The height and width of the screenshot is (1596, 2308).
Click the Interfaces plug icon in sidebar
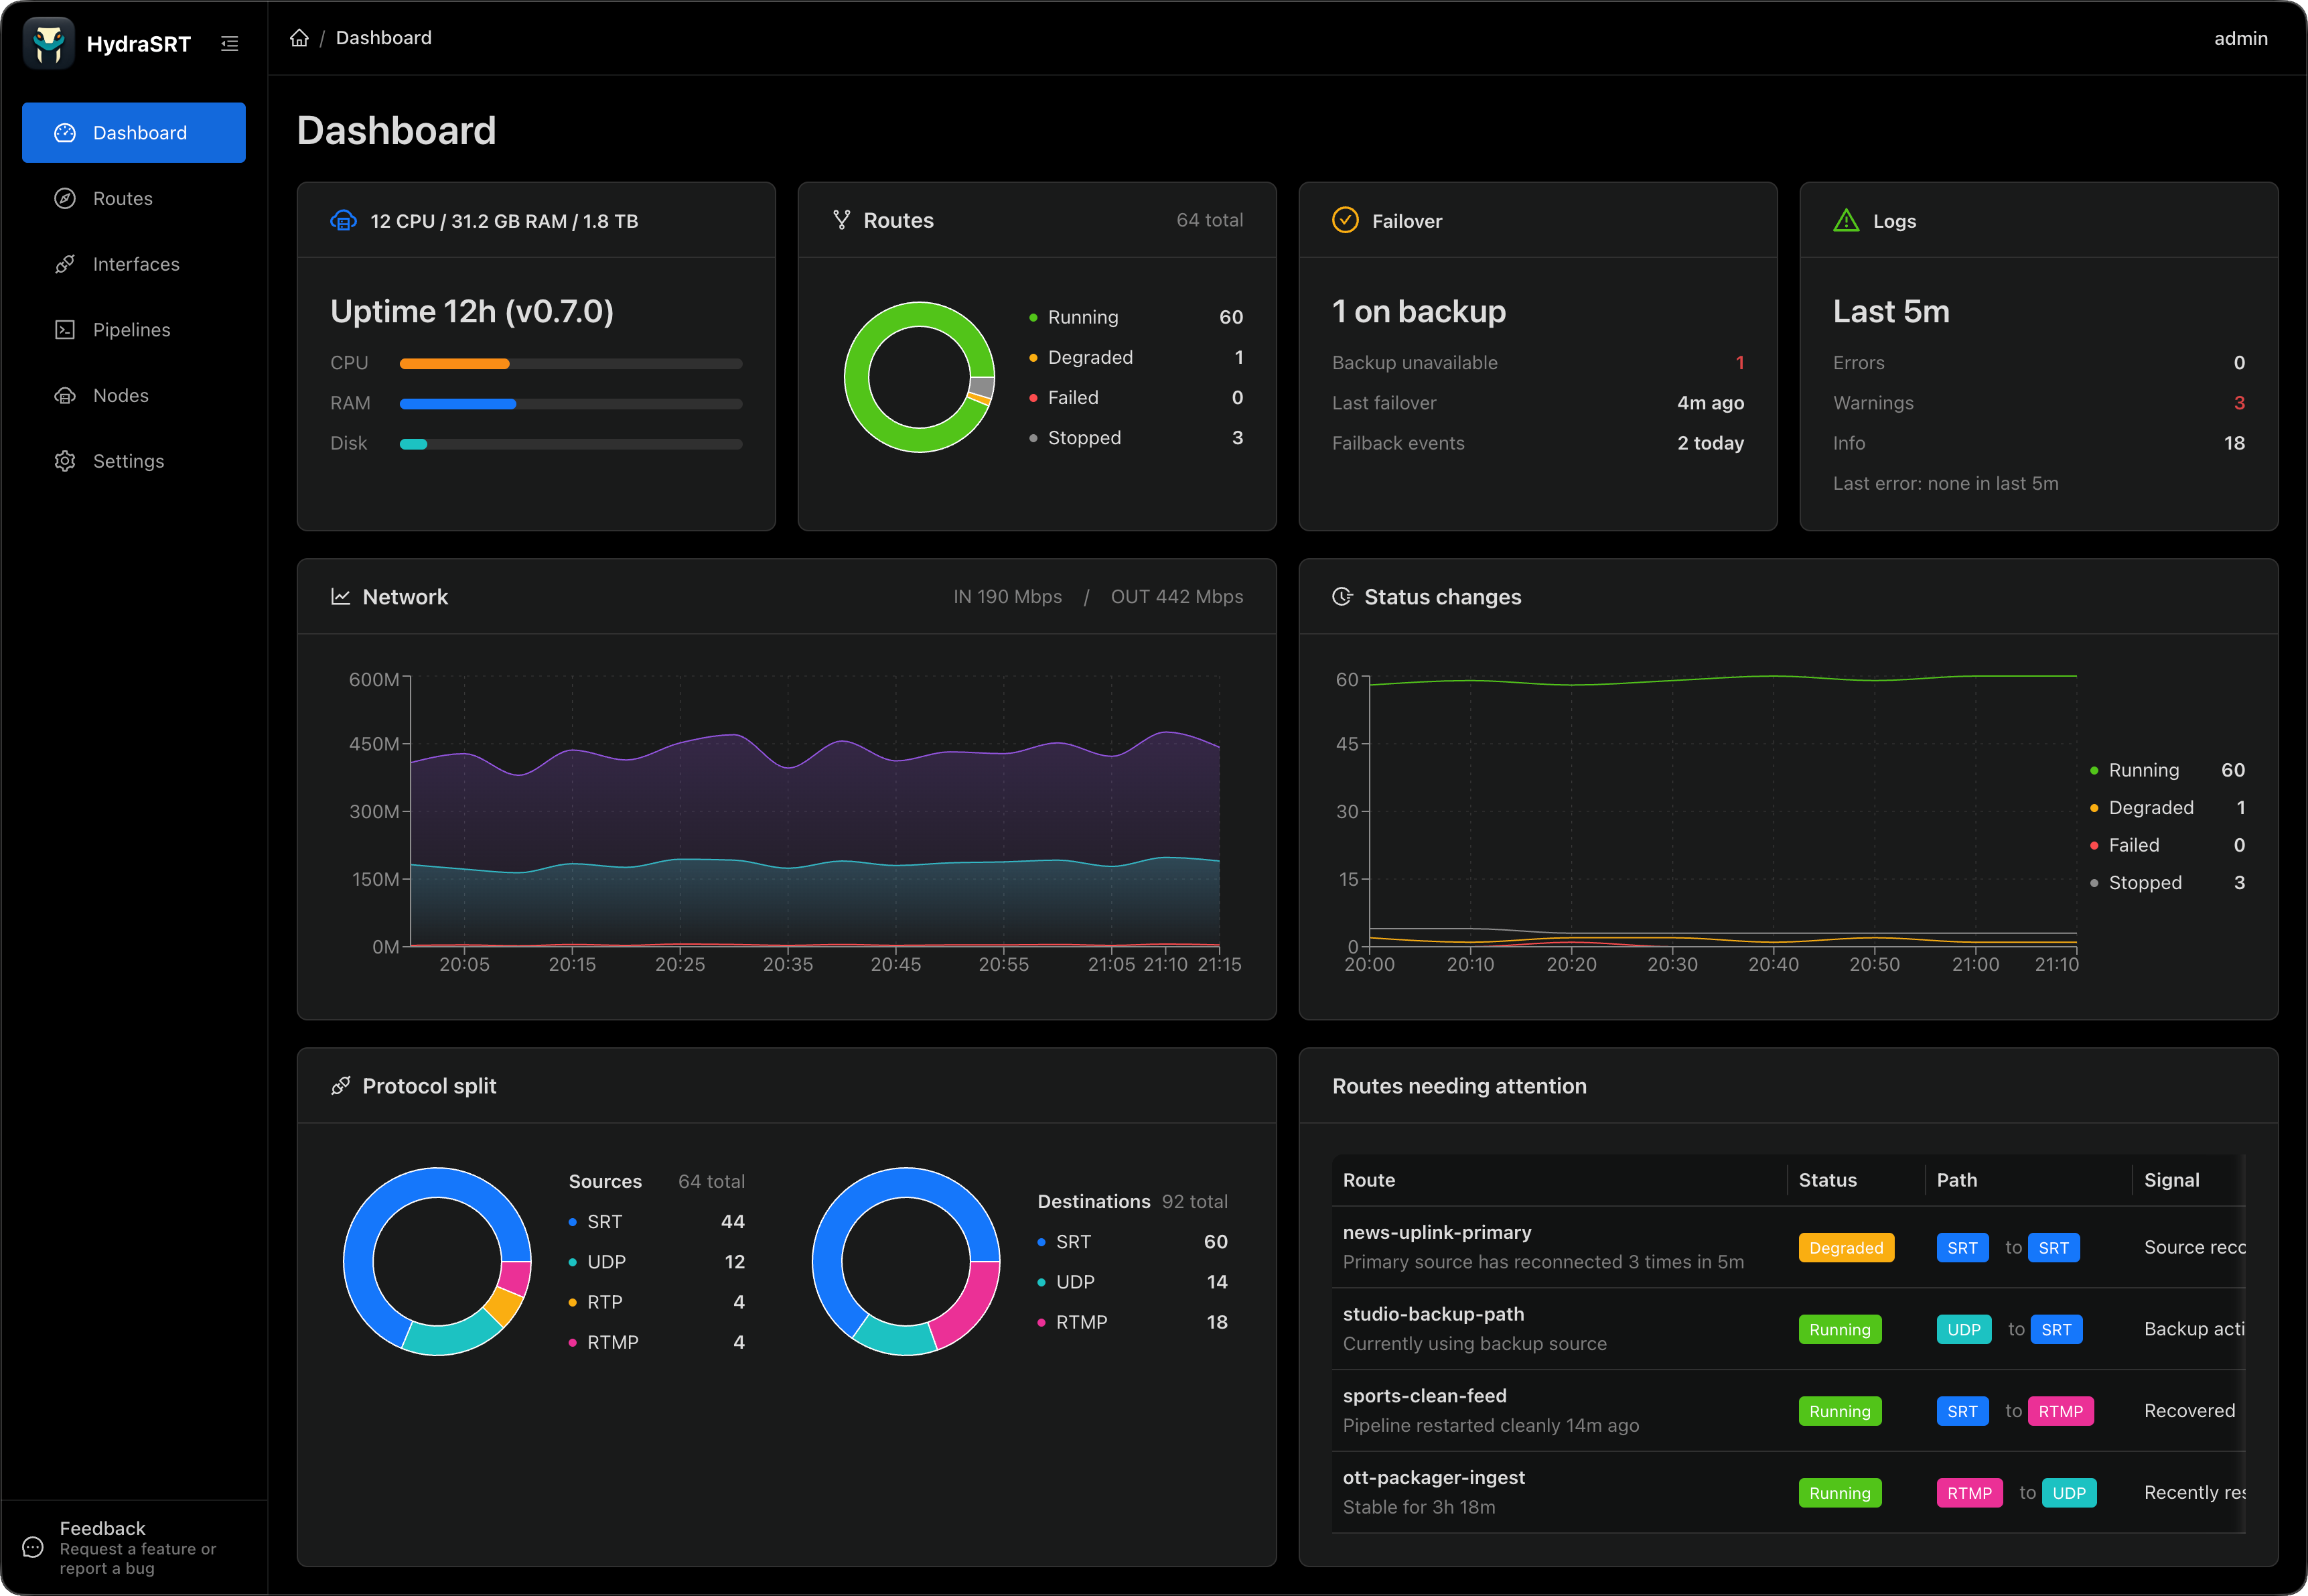point(65,264)
